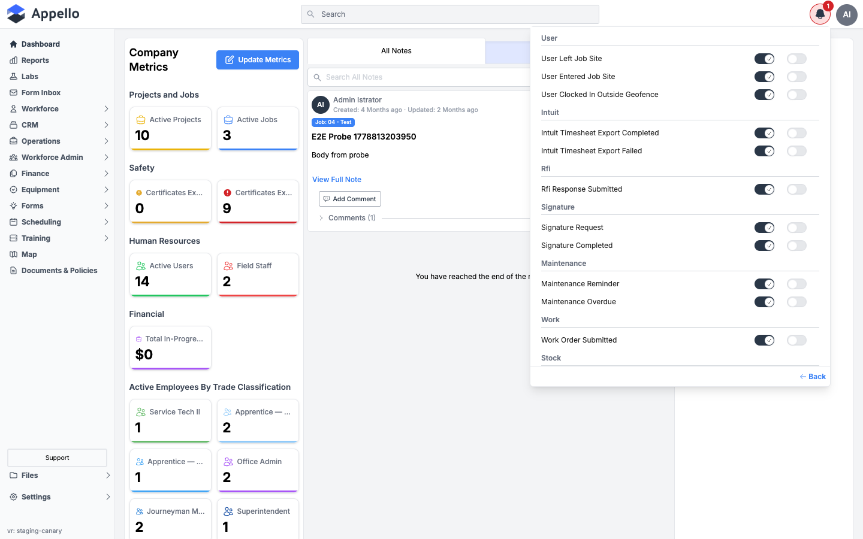Turn off first Signature Request toggle
The image size is (863, 539).
[x=765, y=228]
